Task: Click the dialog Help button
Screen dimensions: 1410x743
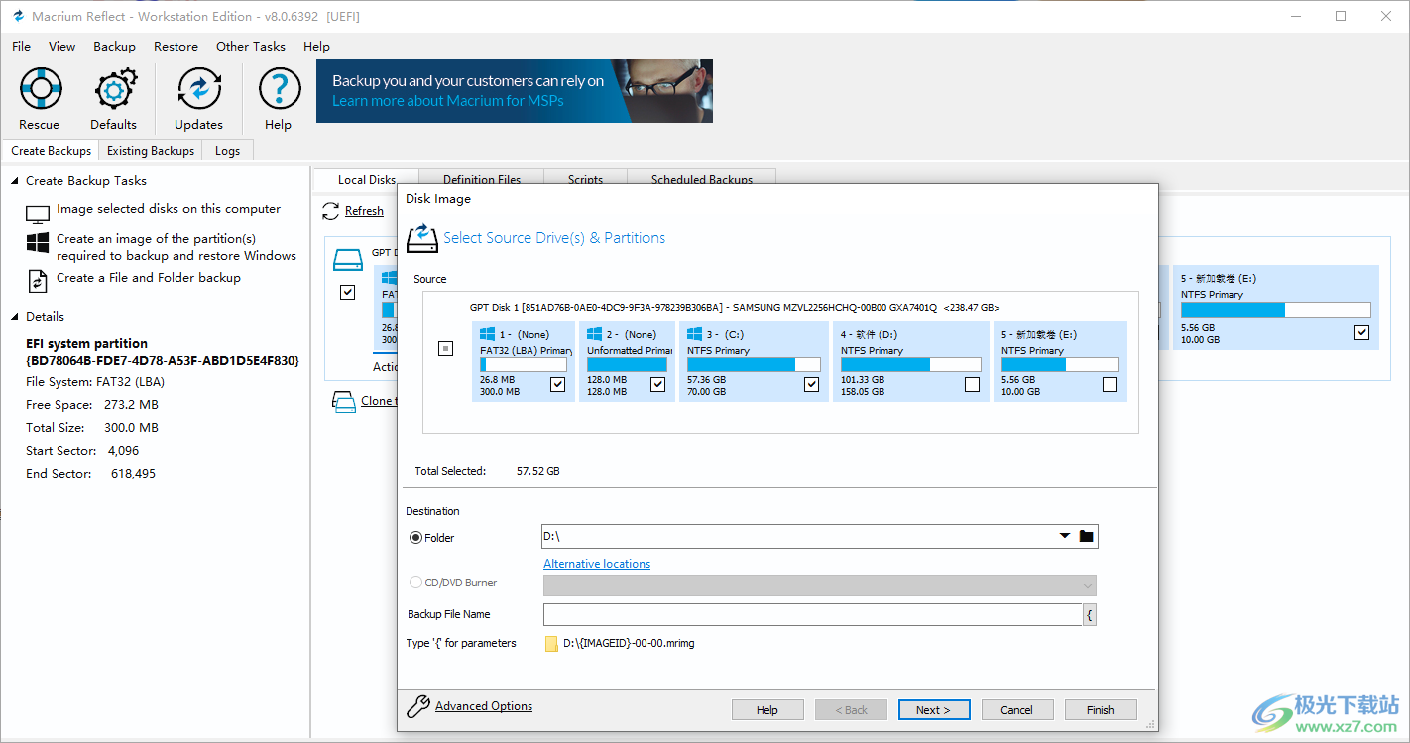Action: click(x=767, y=710)
